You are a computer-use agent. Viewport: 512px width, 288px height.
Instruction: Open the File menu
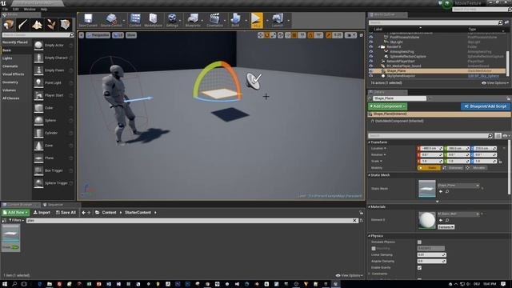pyautogui.click(x=5, y=9)
